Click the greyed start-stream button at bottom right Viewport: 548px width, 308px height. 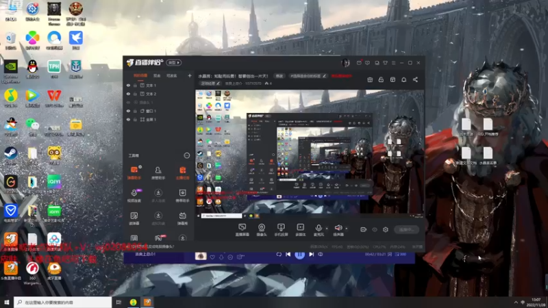click(x=406, y=229)
